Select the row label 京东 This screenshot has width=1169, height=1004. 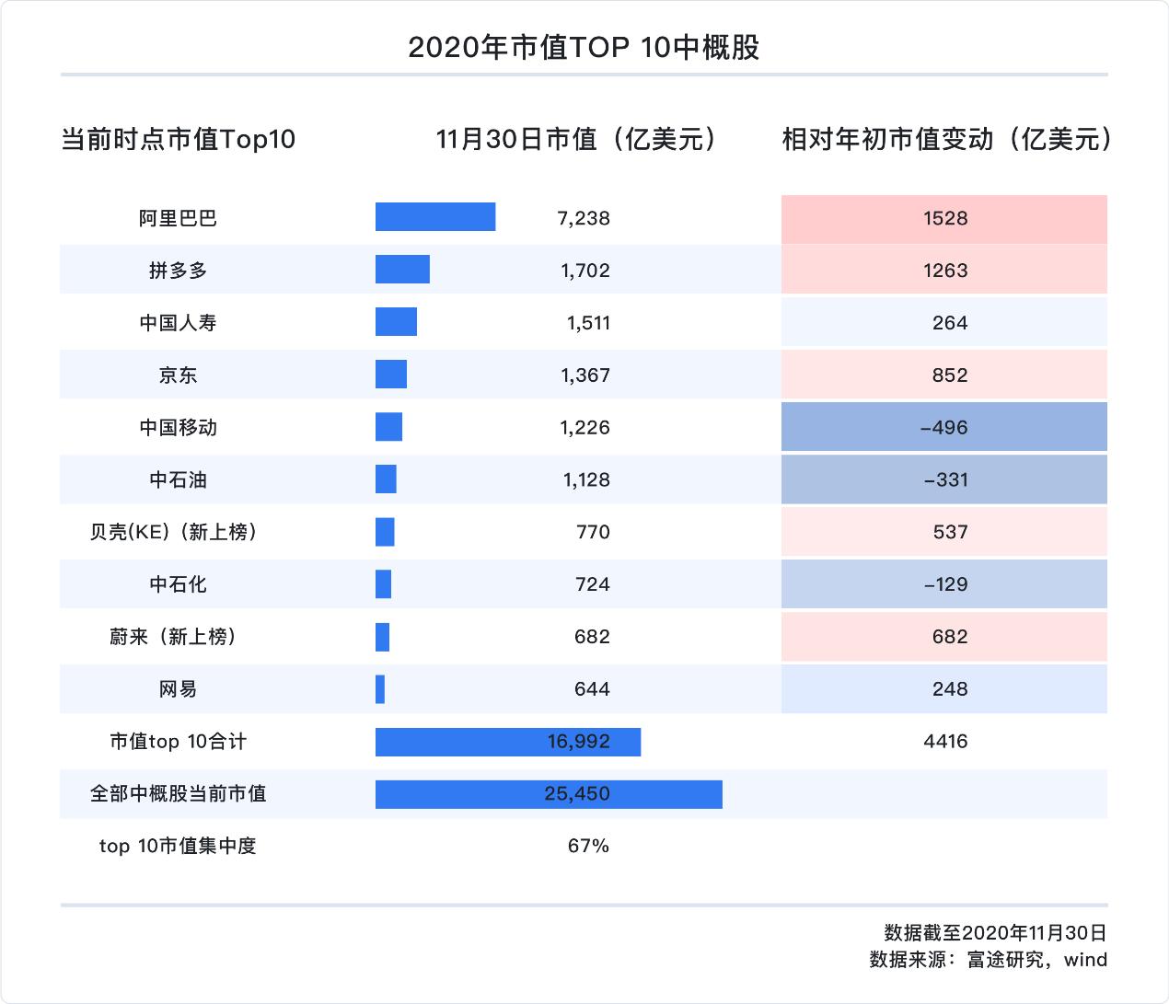[178, 375]
